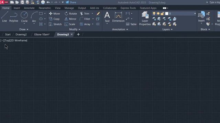Activate the Mirror command

pyautogui.click(x=70, y=19)
